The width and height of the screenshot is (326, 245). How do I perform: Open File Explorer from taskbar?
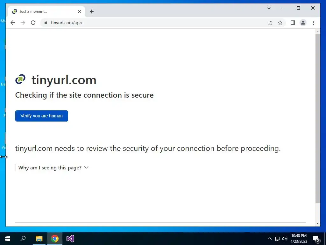(x=39, y=239)
